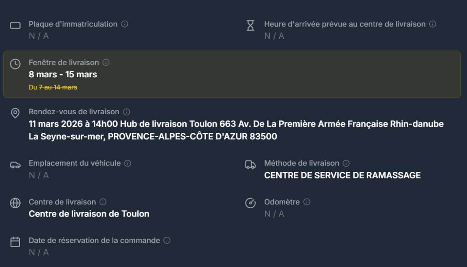The width and height of the screenshot is (467, 267).
Task: Click the truck delivery method icon
Action: [251, 165]
